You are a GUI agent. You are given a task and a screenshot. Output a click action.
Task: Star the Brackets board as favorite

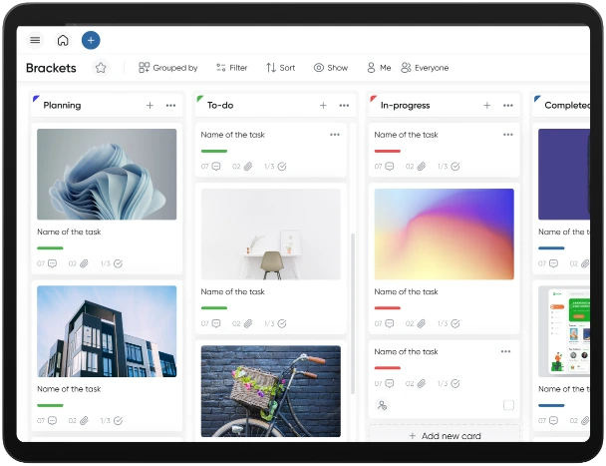(101, 68)
